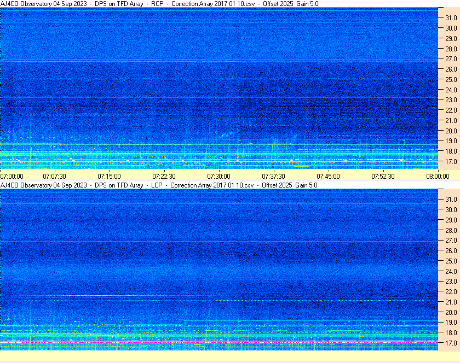
Task: Select the 07:52:30 time axis label
Action: click(x=383, y=177)
